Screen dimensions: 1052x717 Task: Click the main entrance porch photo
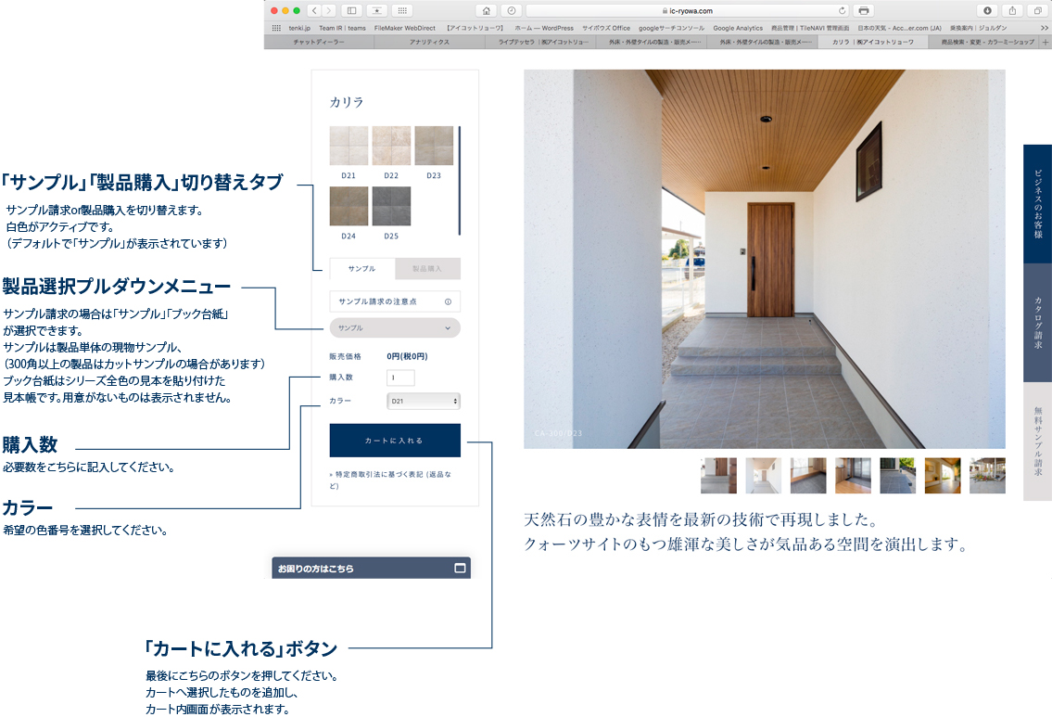764,259
